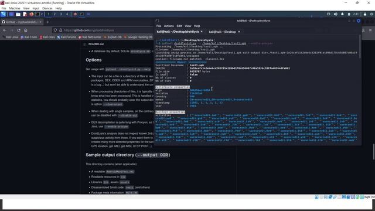Image resolution: width=375 pixels, height=211 pixels.
Task: Open the volume control in tray
Action: [336, 14]
